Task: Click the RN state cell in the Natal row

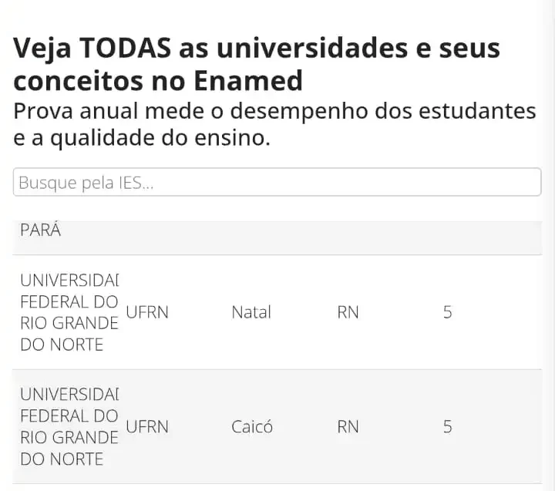Action: (348, 313)
